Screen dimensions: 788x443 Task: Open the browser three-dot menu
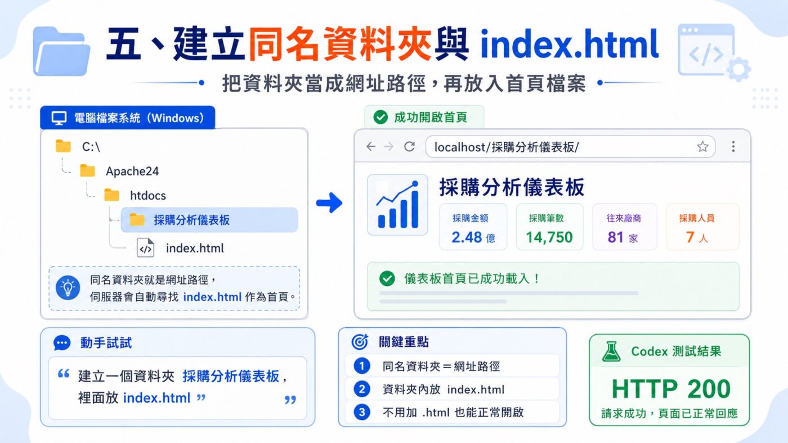(x=733, y=147)
